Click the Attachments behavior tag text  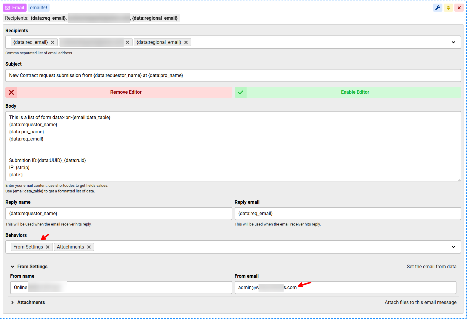[x=70, y=247]
